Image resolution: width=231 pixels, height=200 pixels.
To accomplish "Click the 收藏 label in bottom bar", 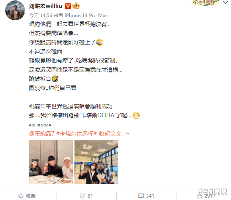I will pyautogui.click(x=31, y=196).
